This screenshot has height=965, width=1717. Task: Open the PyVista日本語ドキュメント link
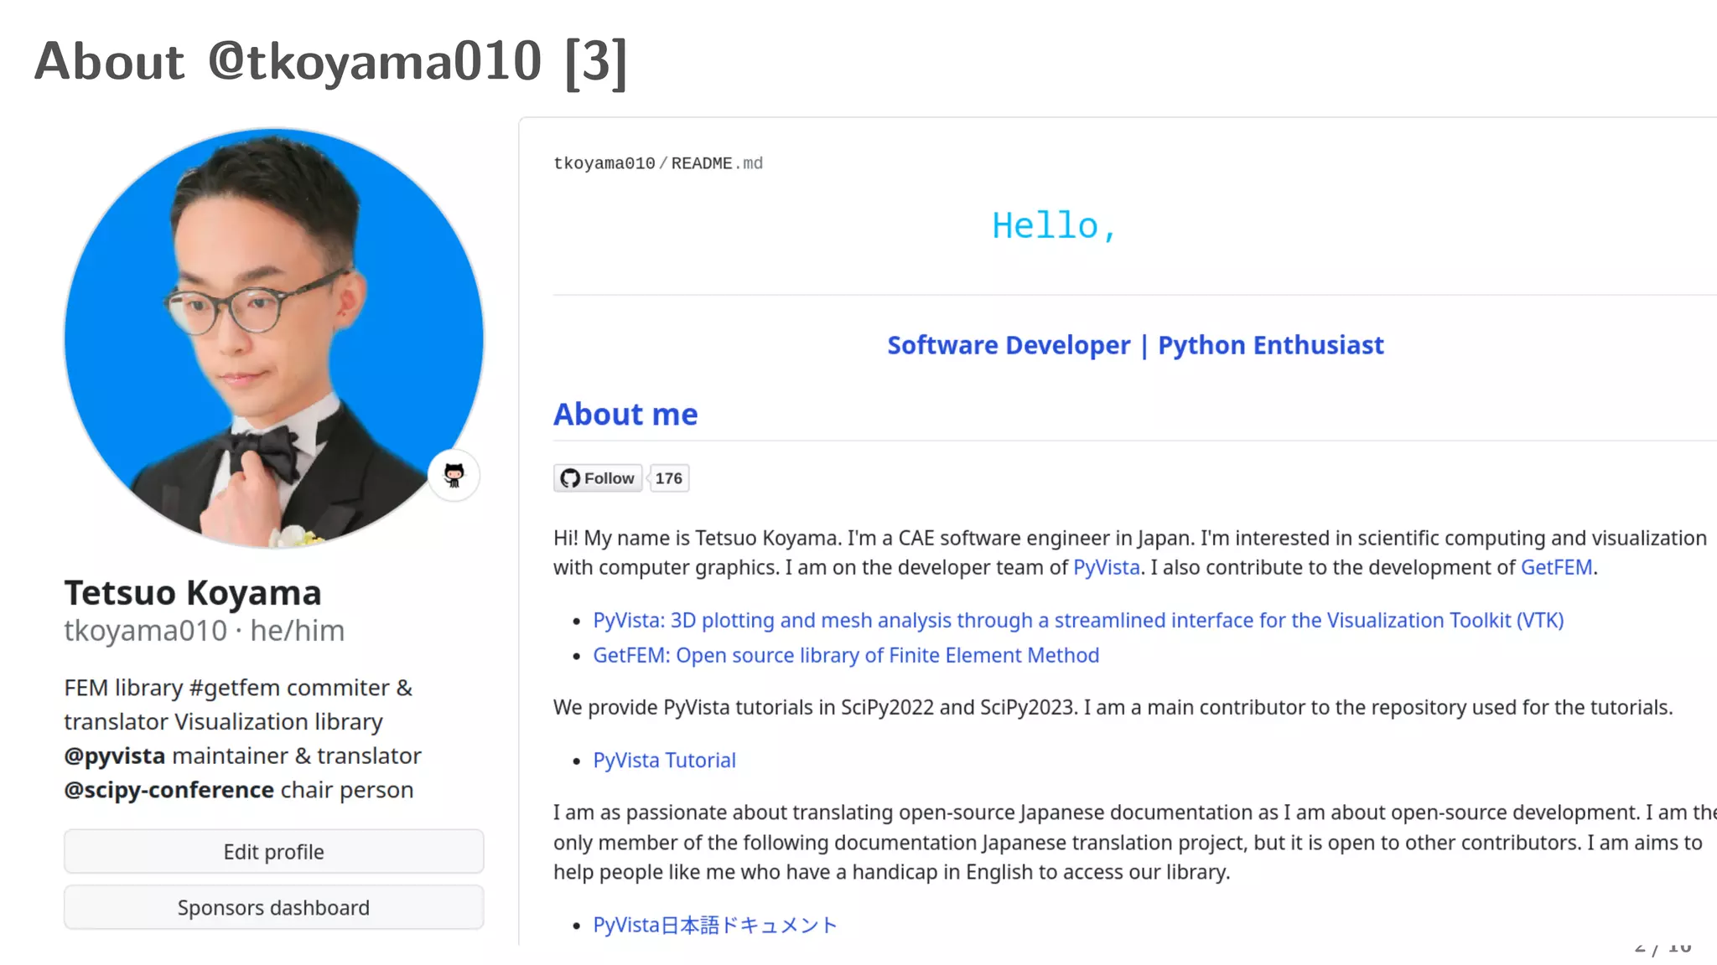pyautogui.click(x=715, y=925)
